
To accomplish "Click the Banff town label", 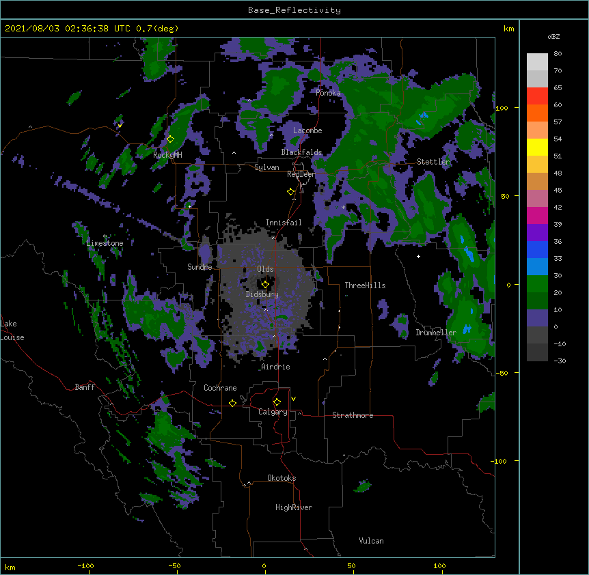I will (x=85, y=387).
